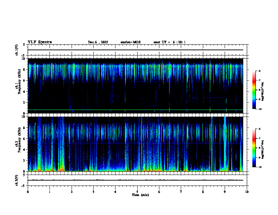Click Time axis tick label "8"

coord(203,192)
